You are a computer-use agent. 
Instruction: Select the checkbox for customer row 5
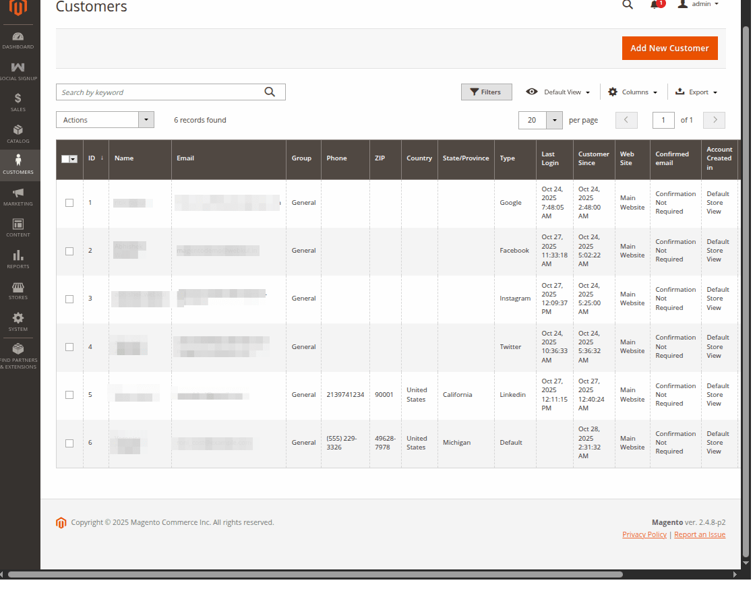pos(69,395)
